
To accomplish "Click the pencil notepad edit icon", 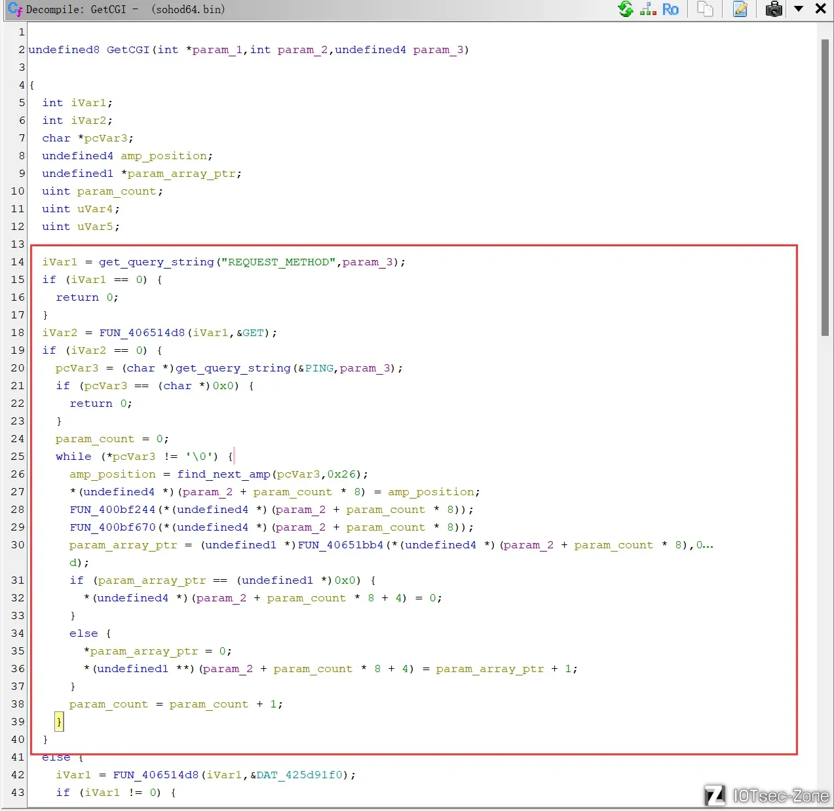I will coord(740,9).
